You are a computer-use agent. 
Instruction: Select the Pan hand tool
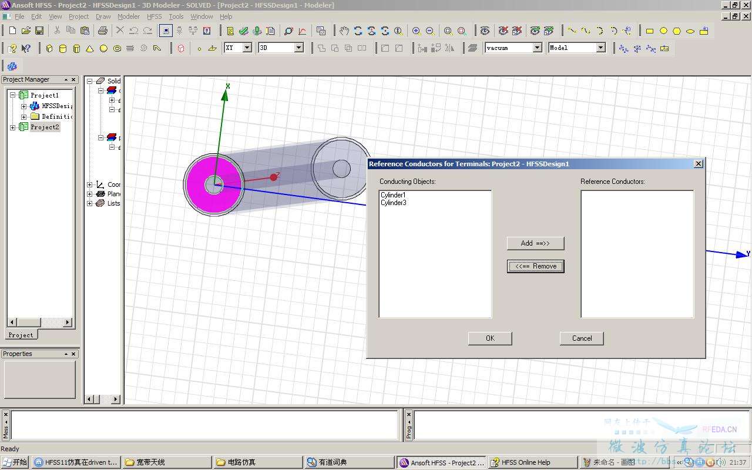coord(344,31)
